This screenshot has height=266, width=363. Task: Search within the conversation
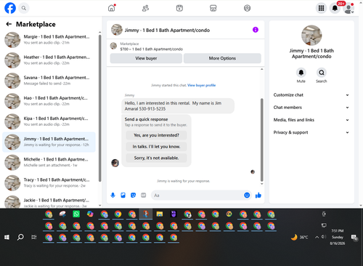point(322,73)
